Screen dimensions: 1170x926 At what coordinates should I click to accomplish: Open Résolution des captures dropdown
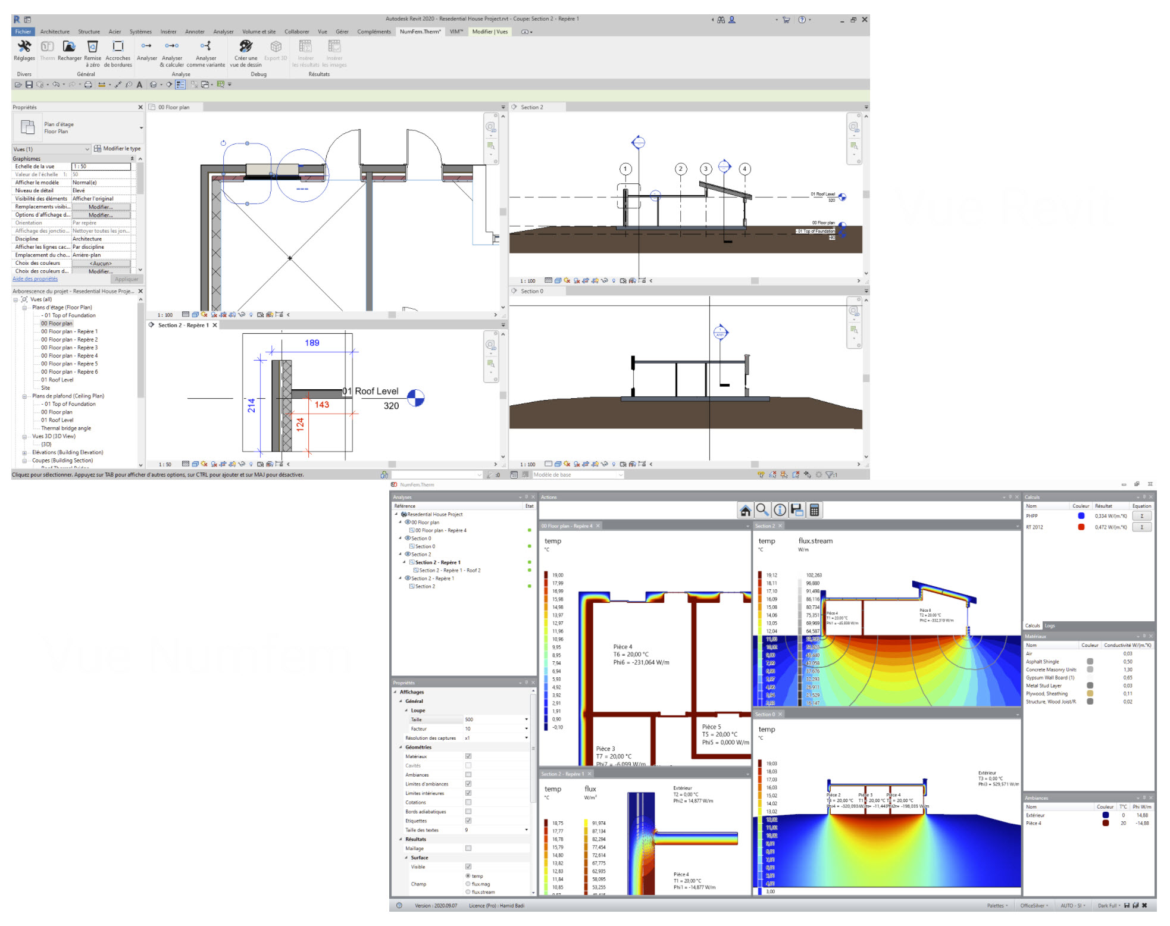[x=526, y=738]
